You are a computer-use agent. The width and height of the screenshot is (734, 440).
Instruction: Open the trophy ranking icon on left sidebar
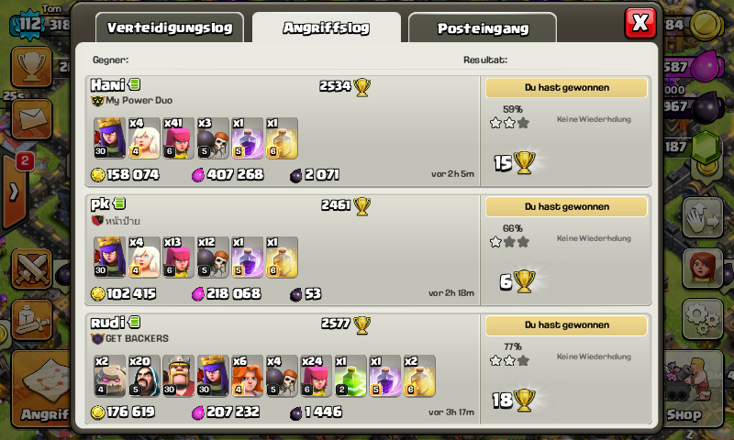point(31,66)
